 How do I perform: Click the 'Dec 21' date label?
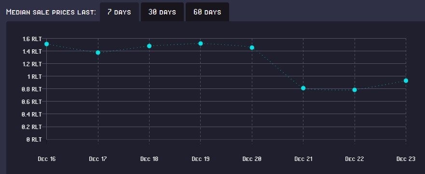coord(303,159)
